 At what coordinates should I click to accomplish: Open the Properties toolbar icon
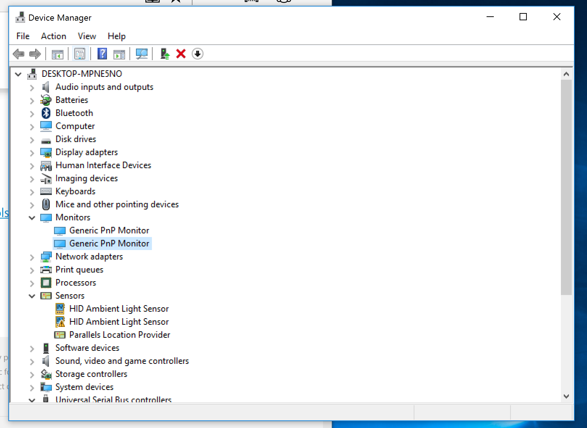coord(80,54)
